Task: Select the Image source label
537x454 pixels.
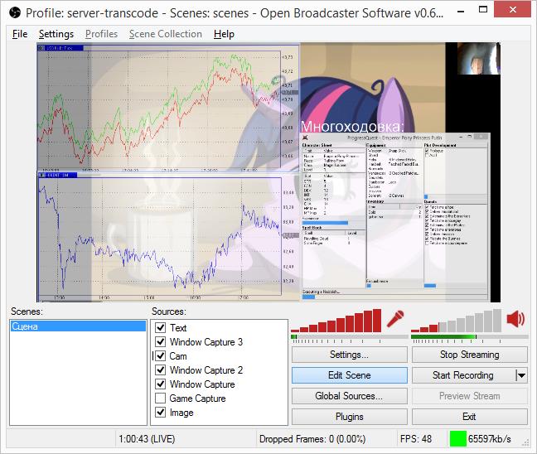Action: coord(181,413)
